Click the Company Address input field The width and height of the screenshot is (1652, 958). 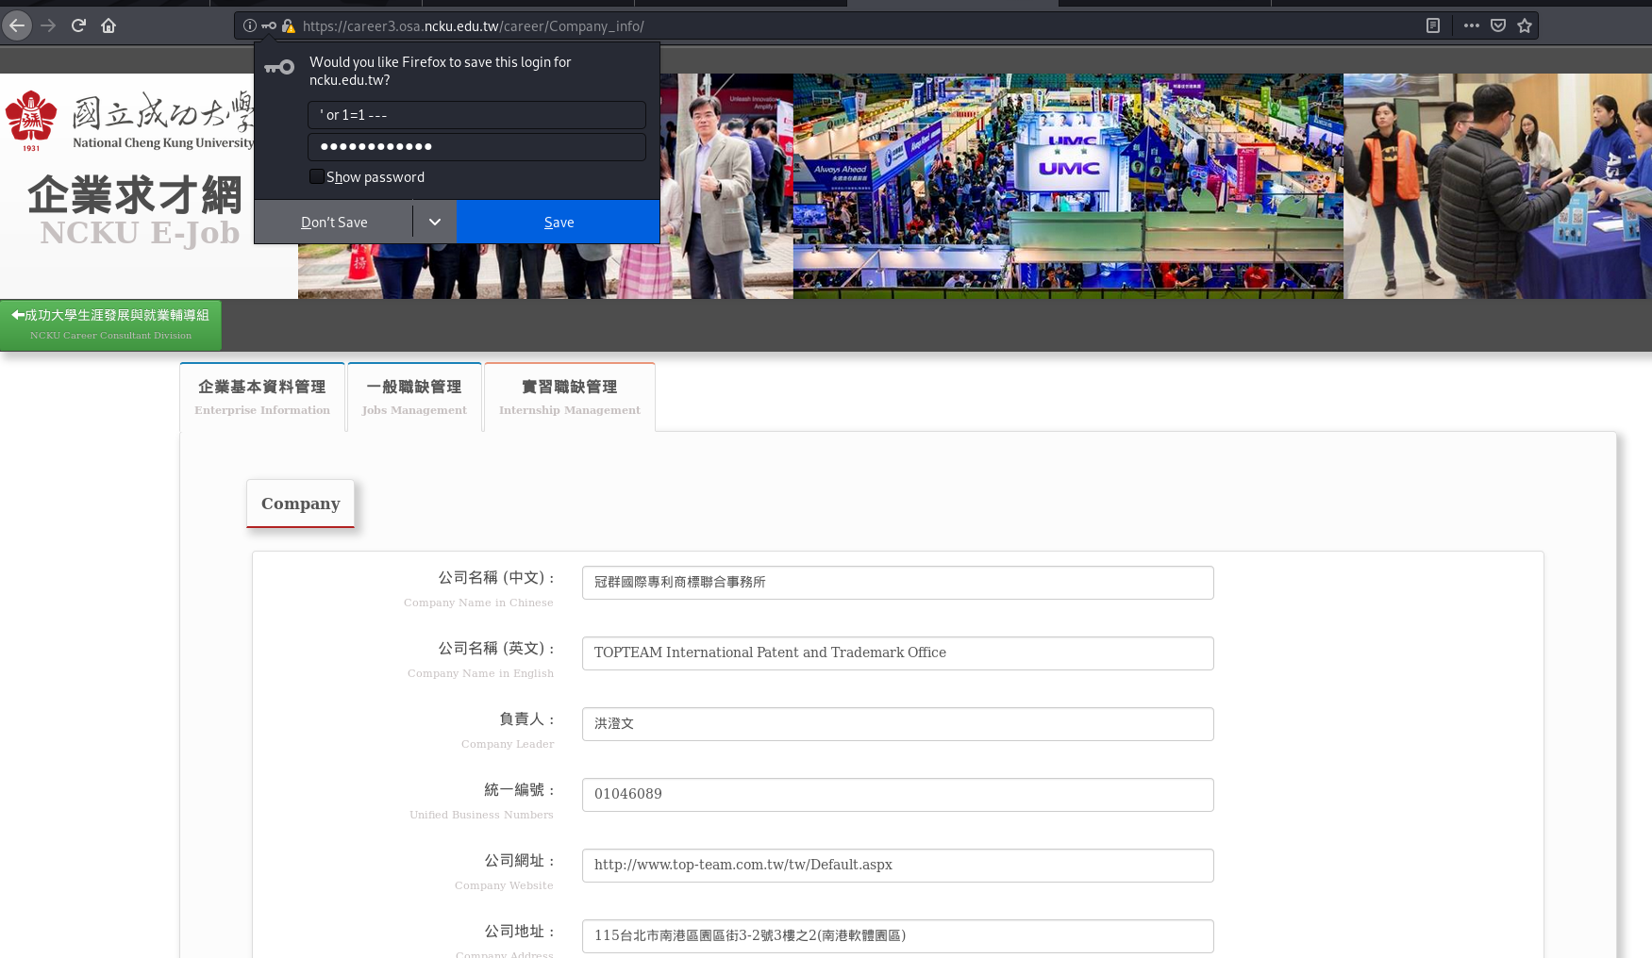[897, 936]
